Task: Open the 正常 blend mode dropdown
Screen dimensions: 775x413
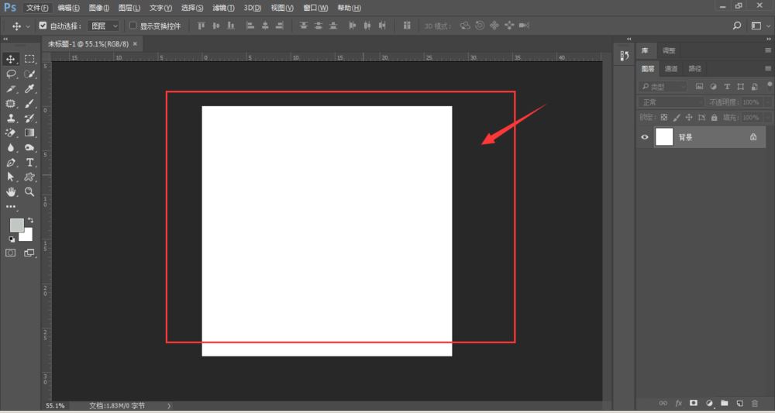Action: pos(670,102)
